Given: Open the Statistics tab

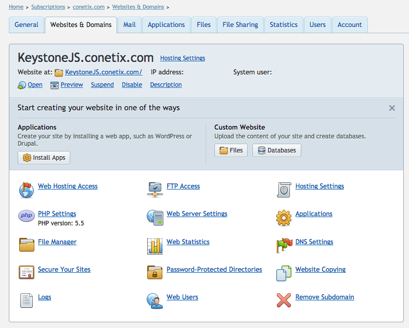Looking at the screenshot, I should [x=284, y=25].
